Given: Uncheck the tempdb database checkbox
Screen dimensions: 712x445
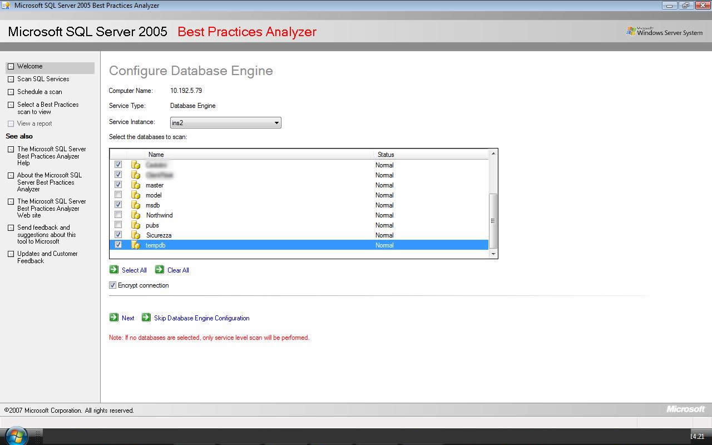Looking at the screenshot, I should (x=118, y=245).
